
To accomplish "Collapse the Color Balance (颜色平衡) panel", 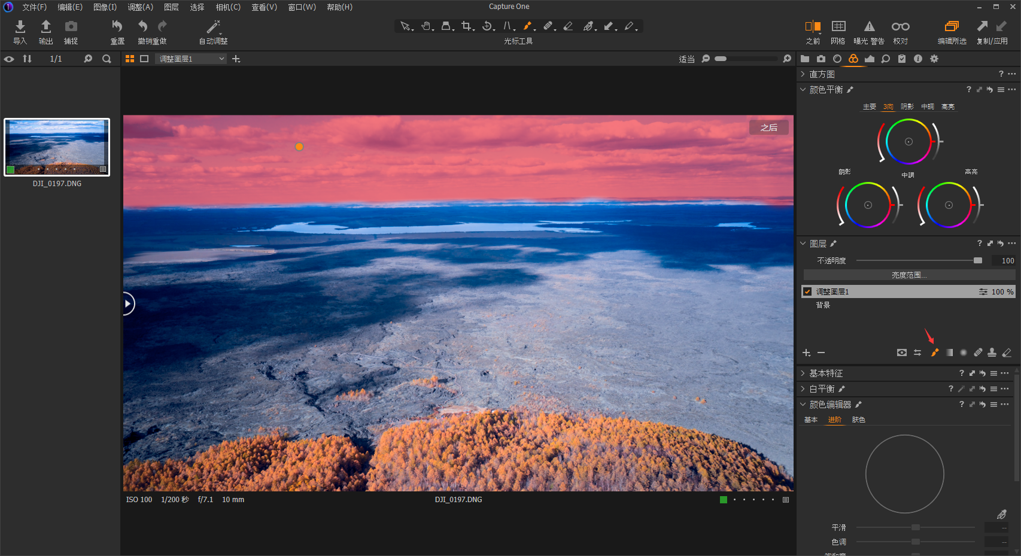I will [x=803, y=89].
